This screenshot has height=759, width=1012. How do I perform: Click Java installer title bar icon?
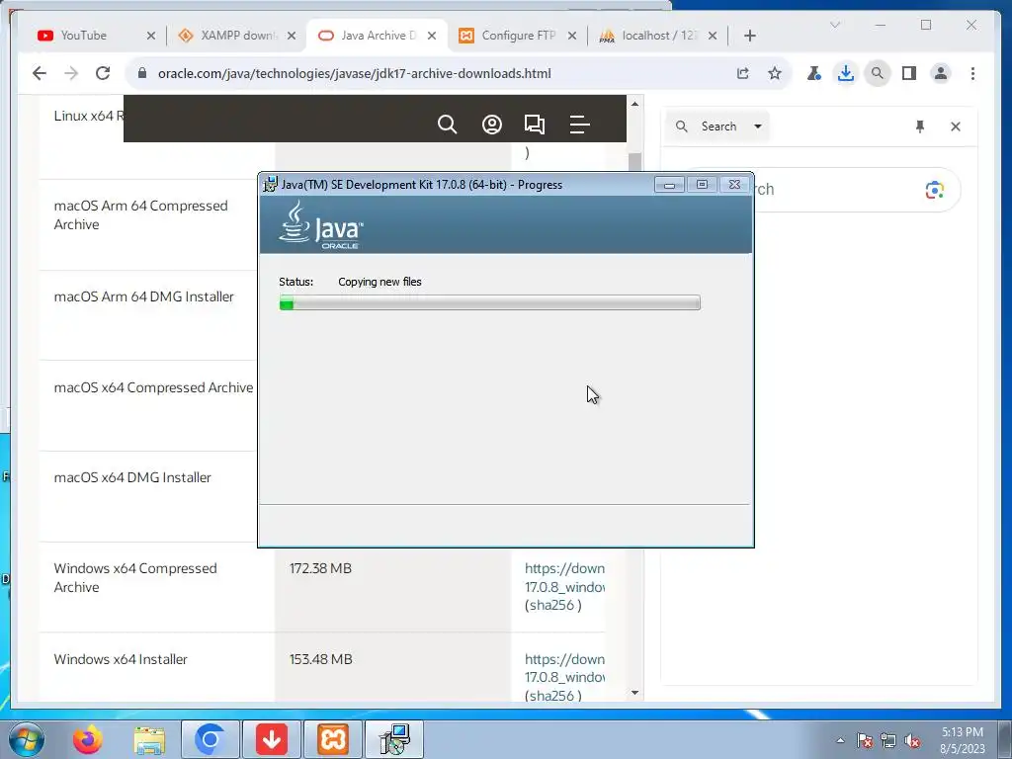[x=271, y=185]
